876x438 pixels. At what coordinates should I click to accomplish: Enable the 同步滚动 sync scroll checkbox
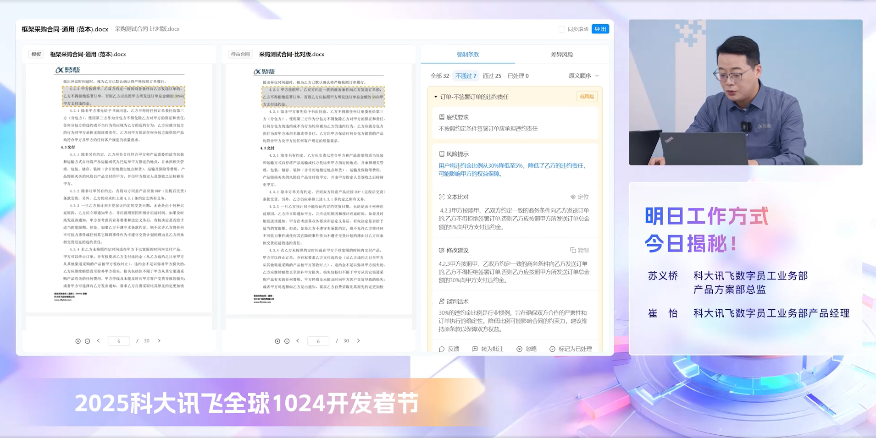tap(562, 29)
